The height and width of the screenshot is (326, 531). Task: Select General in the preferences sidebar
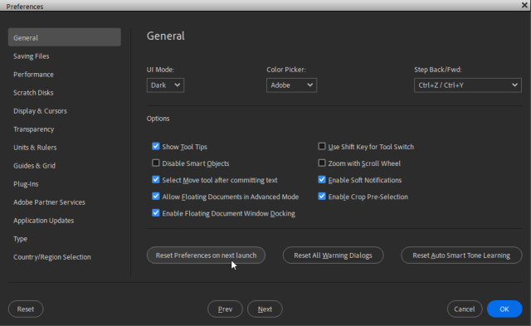pyautogui.click(x=65, y=37)
